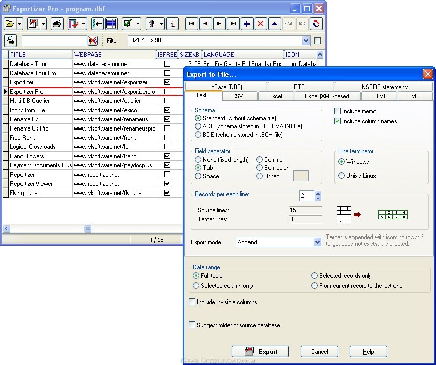Click the edit record triangle icon
The image size is (436, 365).
(275, 24)
